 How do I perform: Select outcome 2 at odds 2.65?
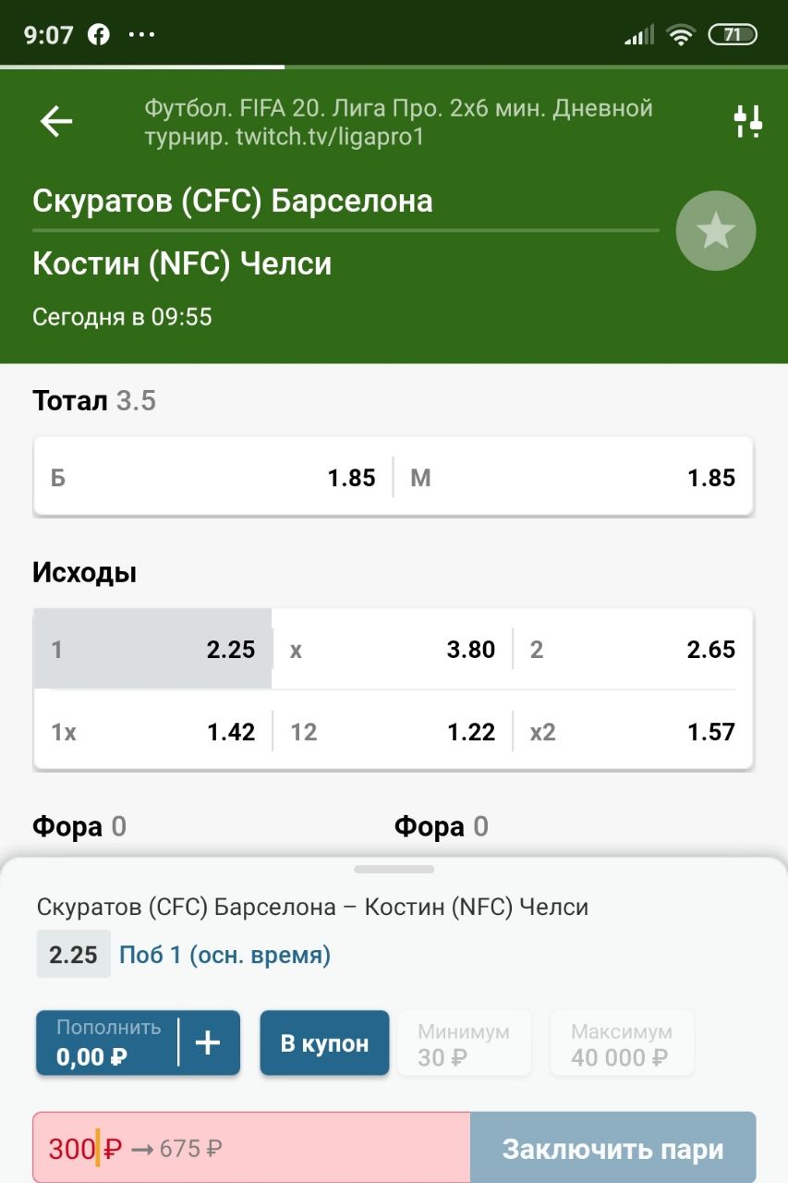coord(633,649)
